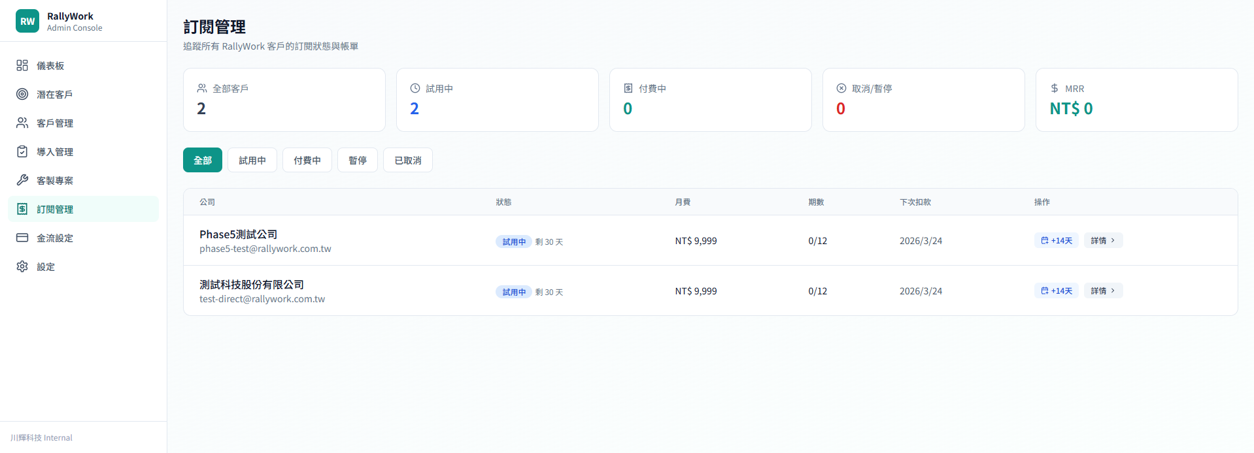Click NT$ 0 MRR value
1254x453 pixels.
pos(1071,109)
